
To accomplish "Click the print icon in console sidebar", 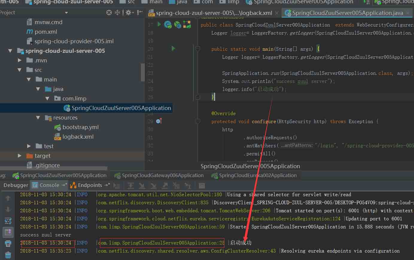I will (x=8, y=244).
